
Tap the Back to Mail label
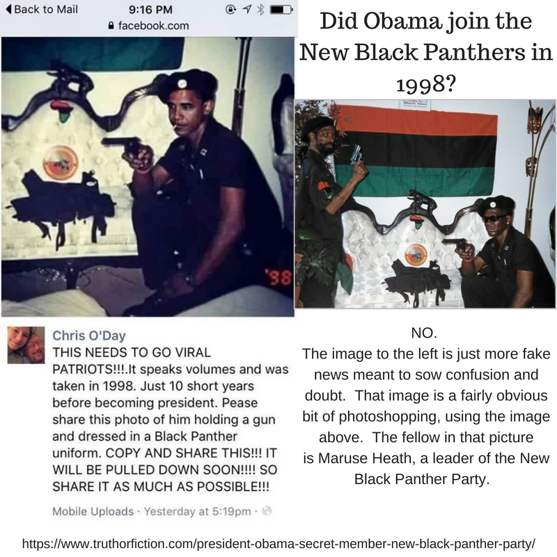(46, 9)
